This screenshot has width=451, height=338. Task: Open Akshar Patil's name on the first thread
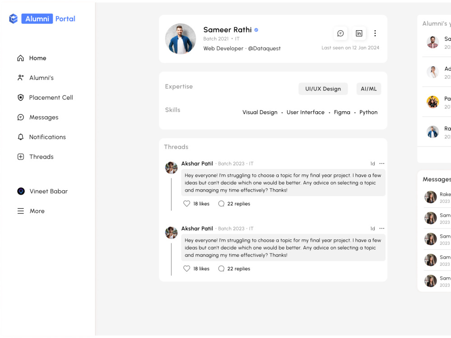click(x=197, y=164)
